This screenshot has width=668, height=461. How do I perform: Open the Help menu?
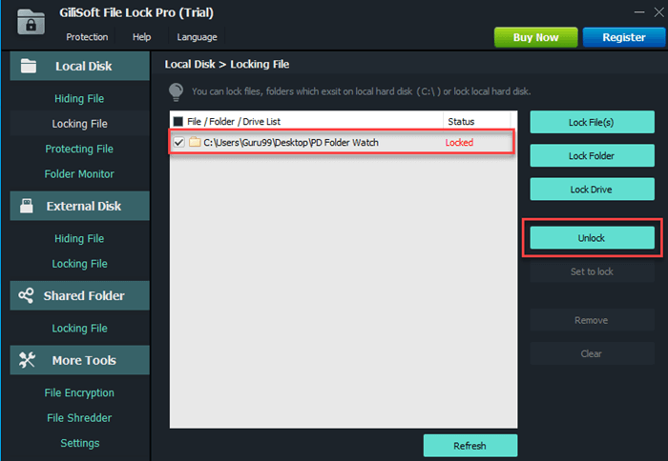click(x=141, y=37)
